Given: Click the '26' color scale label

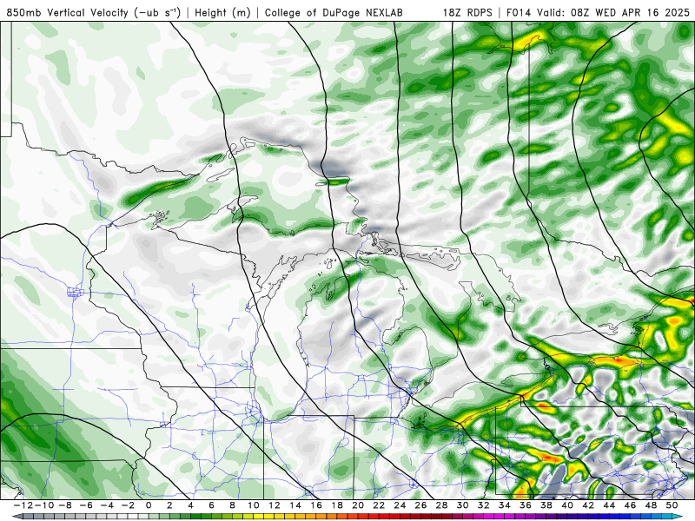Looking at the screenshot, I should pos(420,505).
